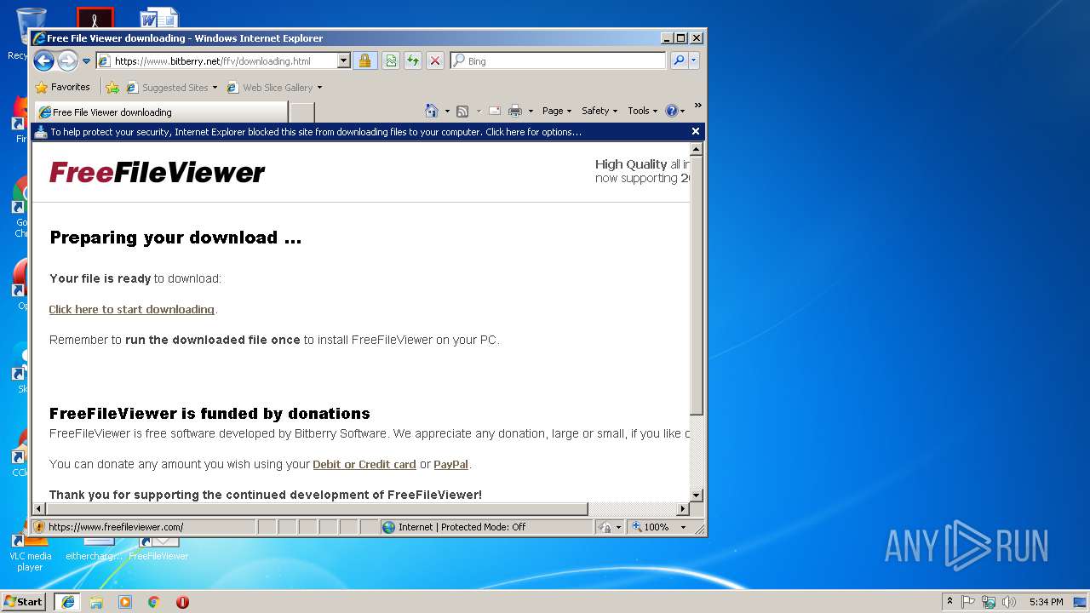Click the FreeFileViewer logo

pyautogui.click(x=157, y=172)
